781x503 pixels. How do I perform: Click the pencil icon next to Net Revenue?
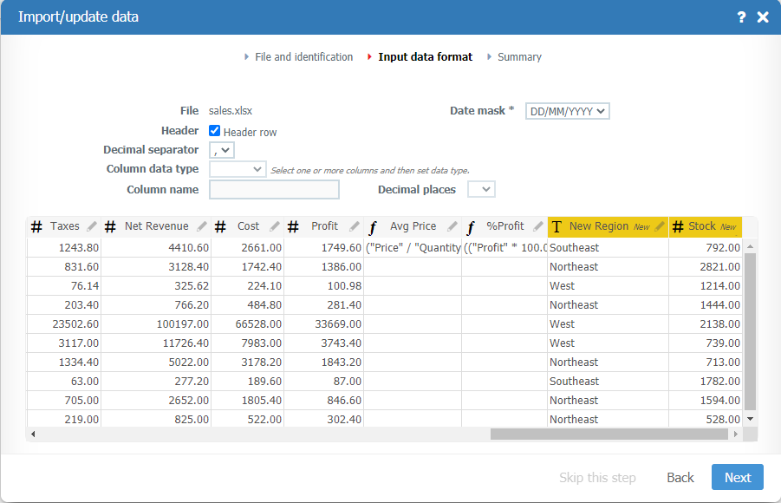[x=202, y=226]
